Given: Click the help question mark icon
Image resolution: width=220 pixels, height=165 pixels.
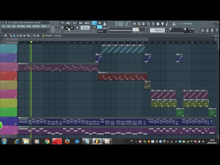Looking at the screenshot, I should pos(217,30).
